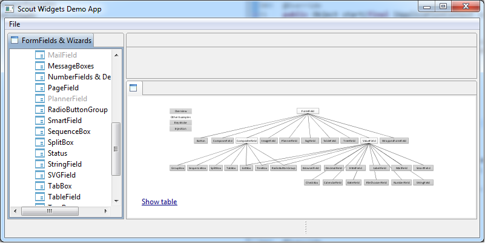Click the ValueField node in diagram
This screenshot has height=243, width=485.
pyautogui.click(x=369, y=141)
